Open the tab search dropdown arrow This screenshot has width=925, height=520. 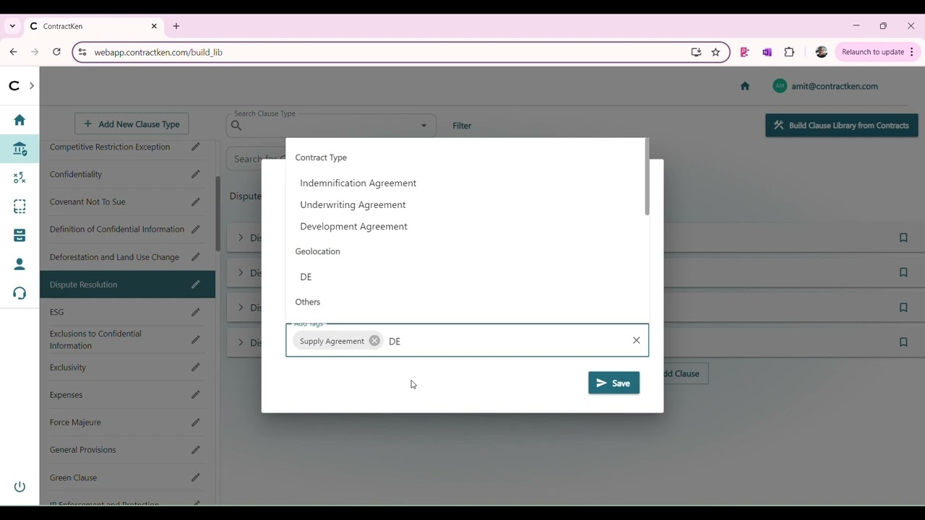[12, 26]
